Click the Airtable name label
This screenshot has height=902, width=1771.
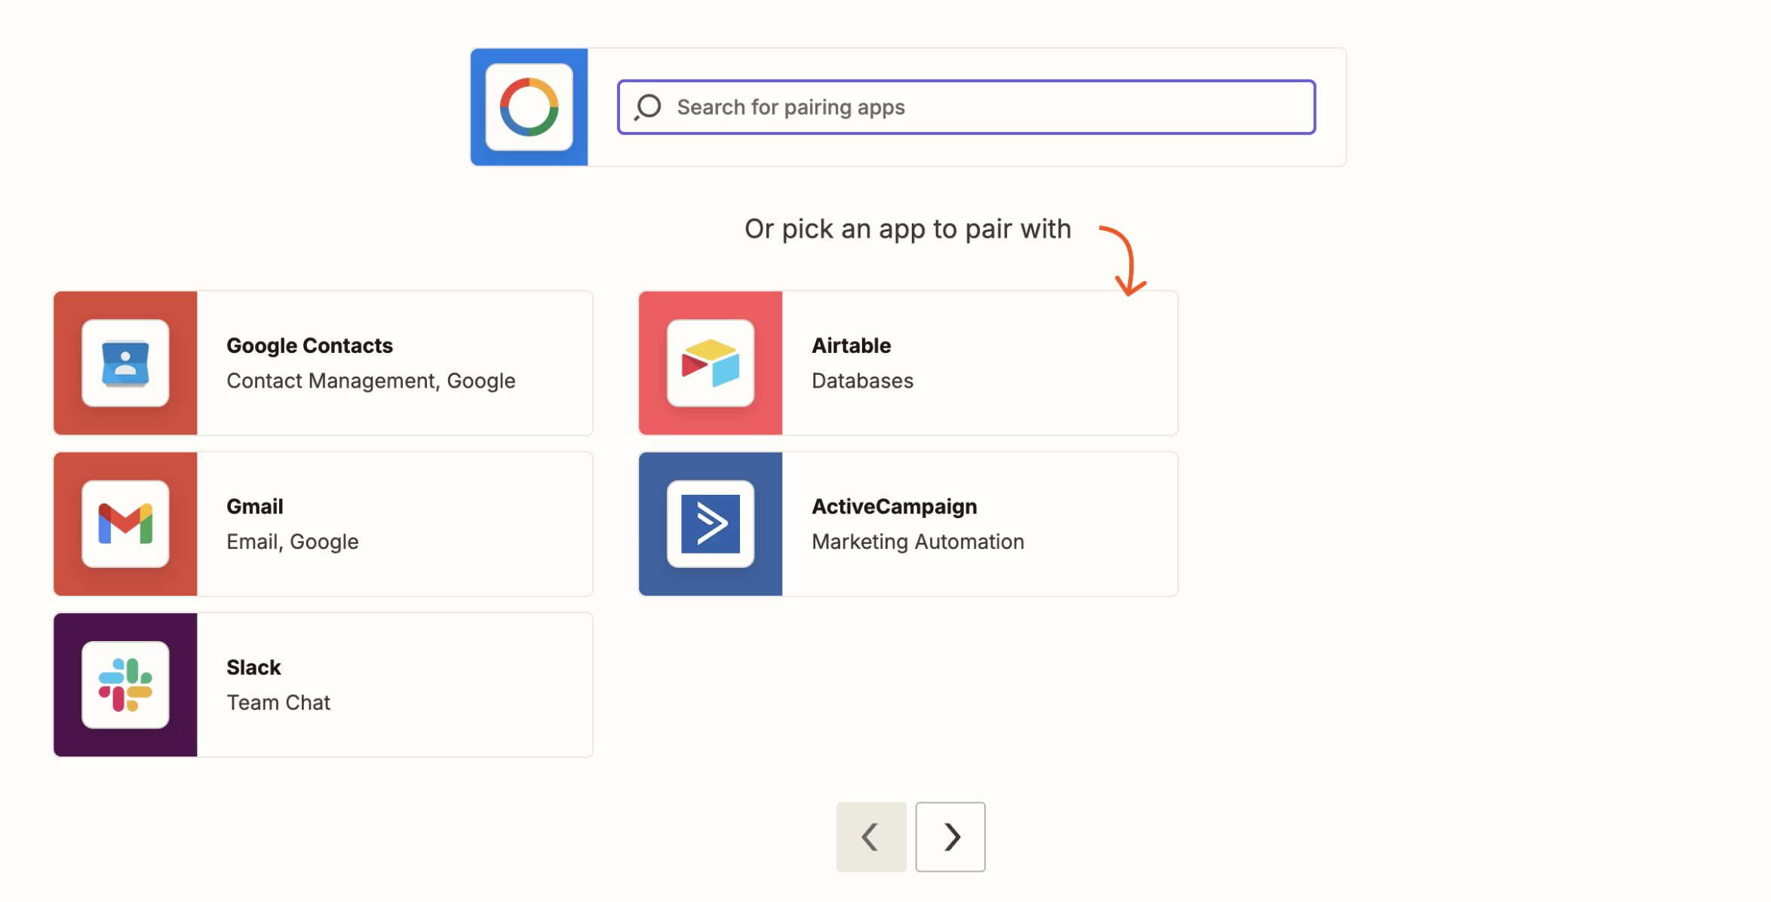pyautogui.click(x=851, y=345)
